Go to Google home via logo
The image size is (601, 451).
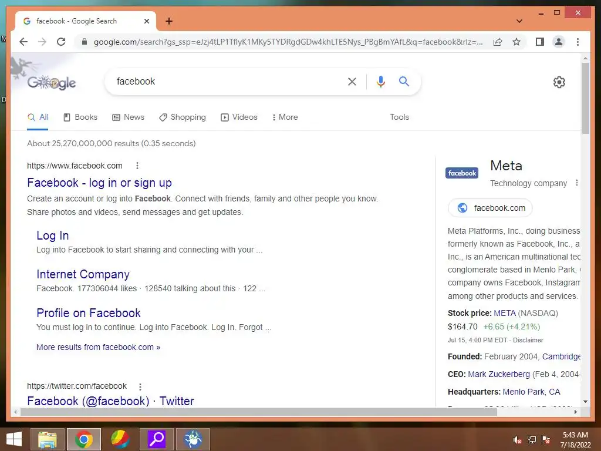coord(52,82)
